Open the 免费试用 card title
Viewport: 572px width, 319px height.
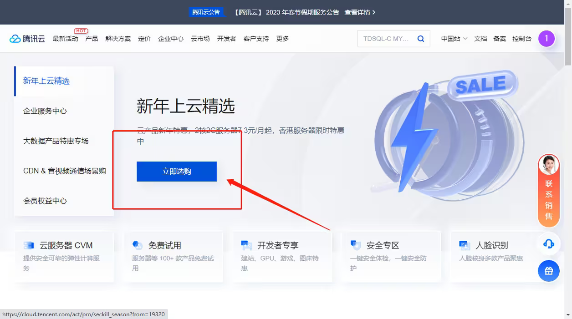click(165, 246)
